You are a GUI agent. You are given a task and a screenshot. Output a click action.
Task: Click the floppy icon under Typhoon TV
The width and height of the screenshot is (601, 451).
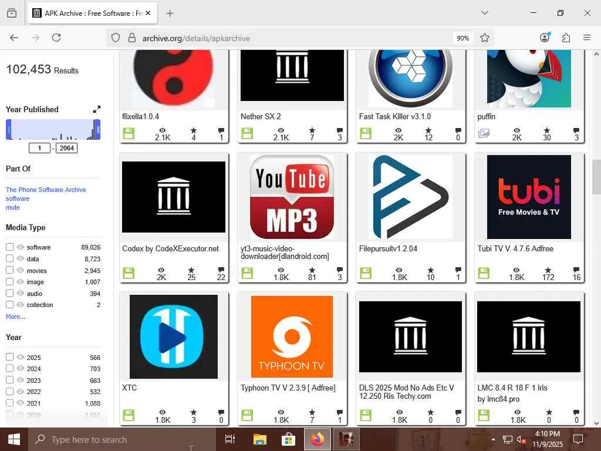point(247,415)
